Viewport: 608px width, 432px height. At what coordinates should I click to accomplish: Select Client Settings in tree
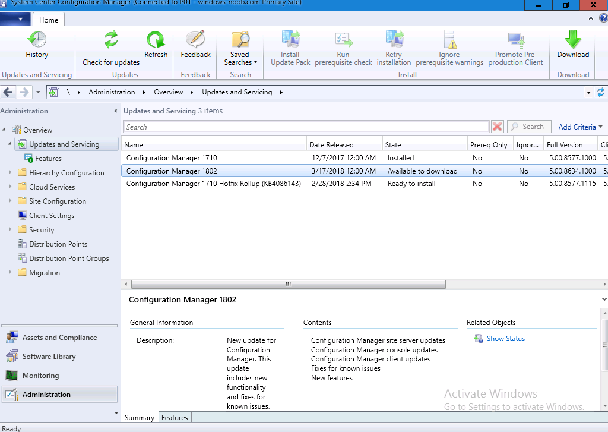(x=52, y=216)
